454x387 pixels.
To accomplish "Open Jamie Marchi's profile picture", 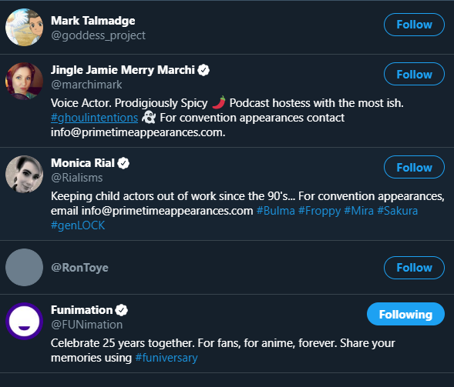I will pos(25,81).
